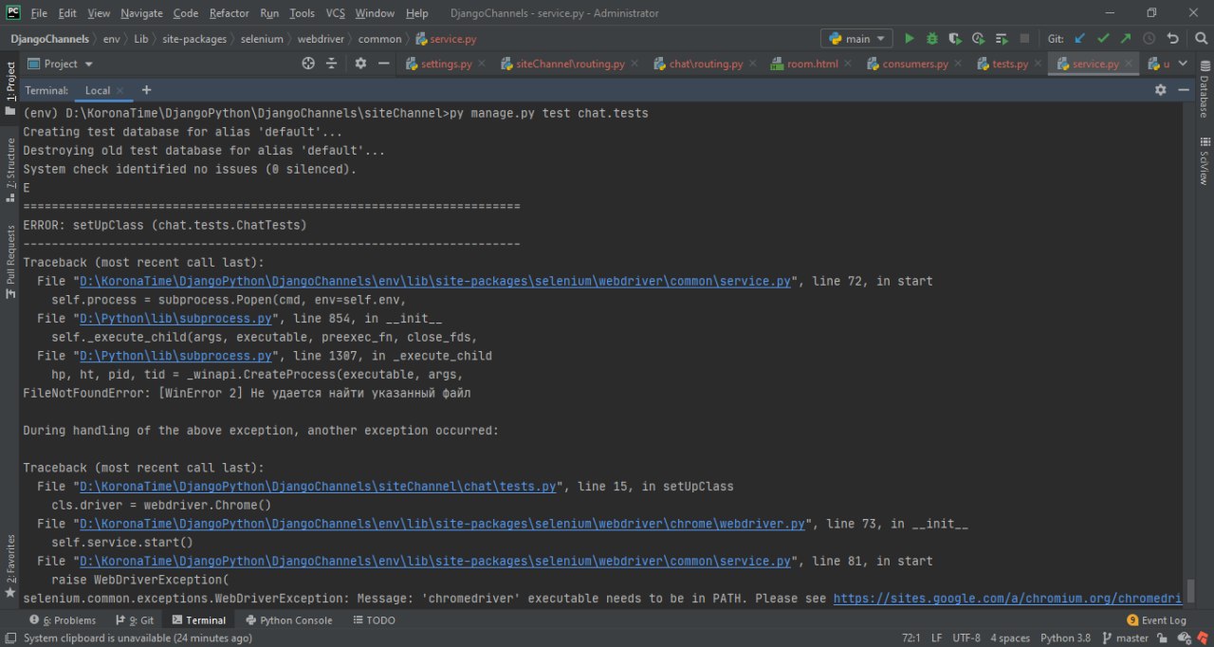Hide the Terminal panel with minus icon
The height and width of the screenshot is (647, 1214).
[1184, 89]
